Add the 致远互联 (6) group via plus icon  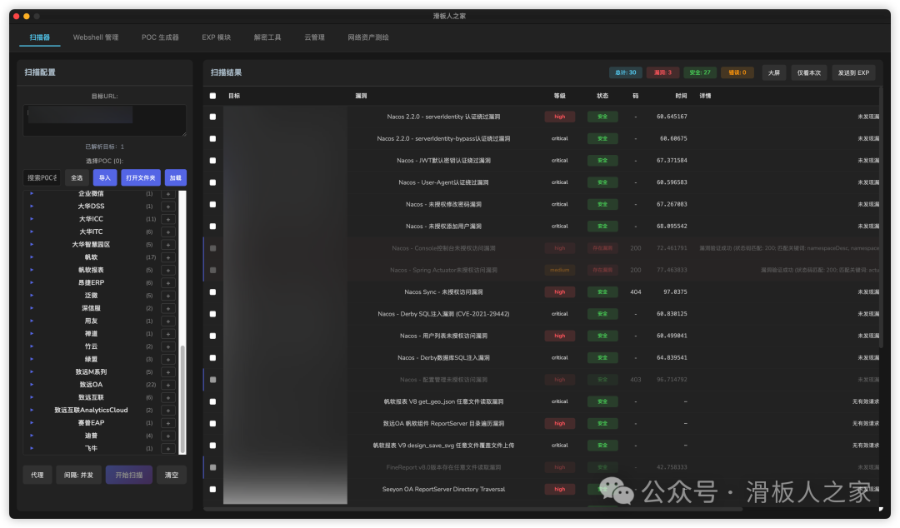[x=168, y=398]
